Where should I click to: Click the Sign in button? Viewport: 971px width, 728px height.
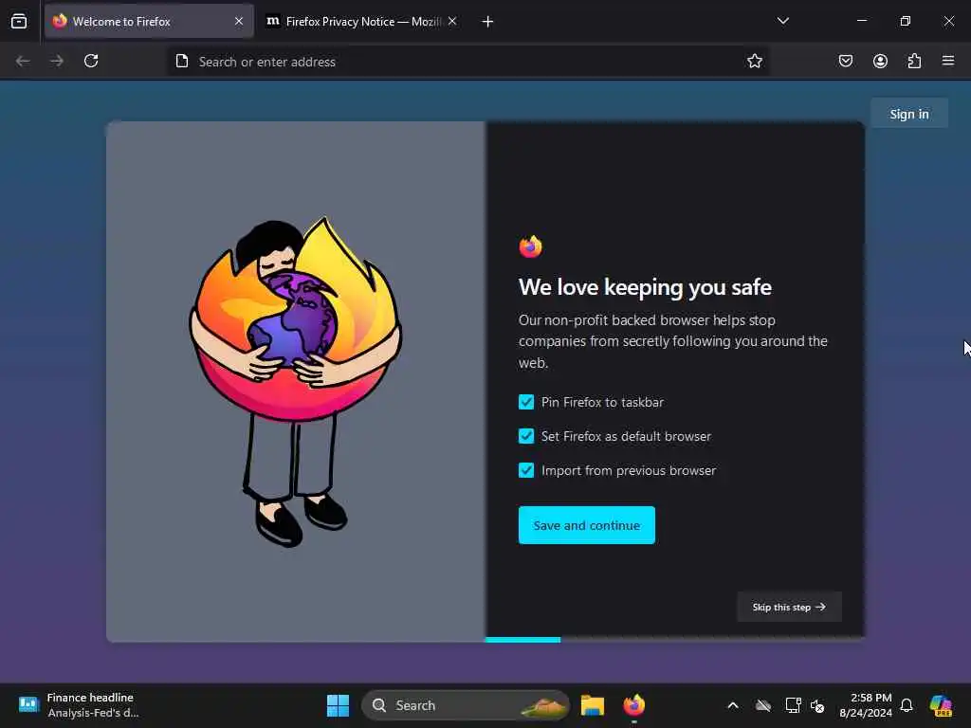[x=909, y=114]
